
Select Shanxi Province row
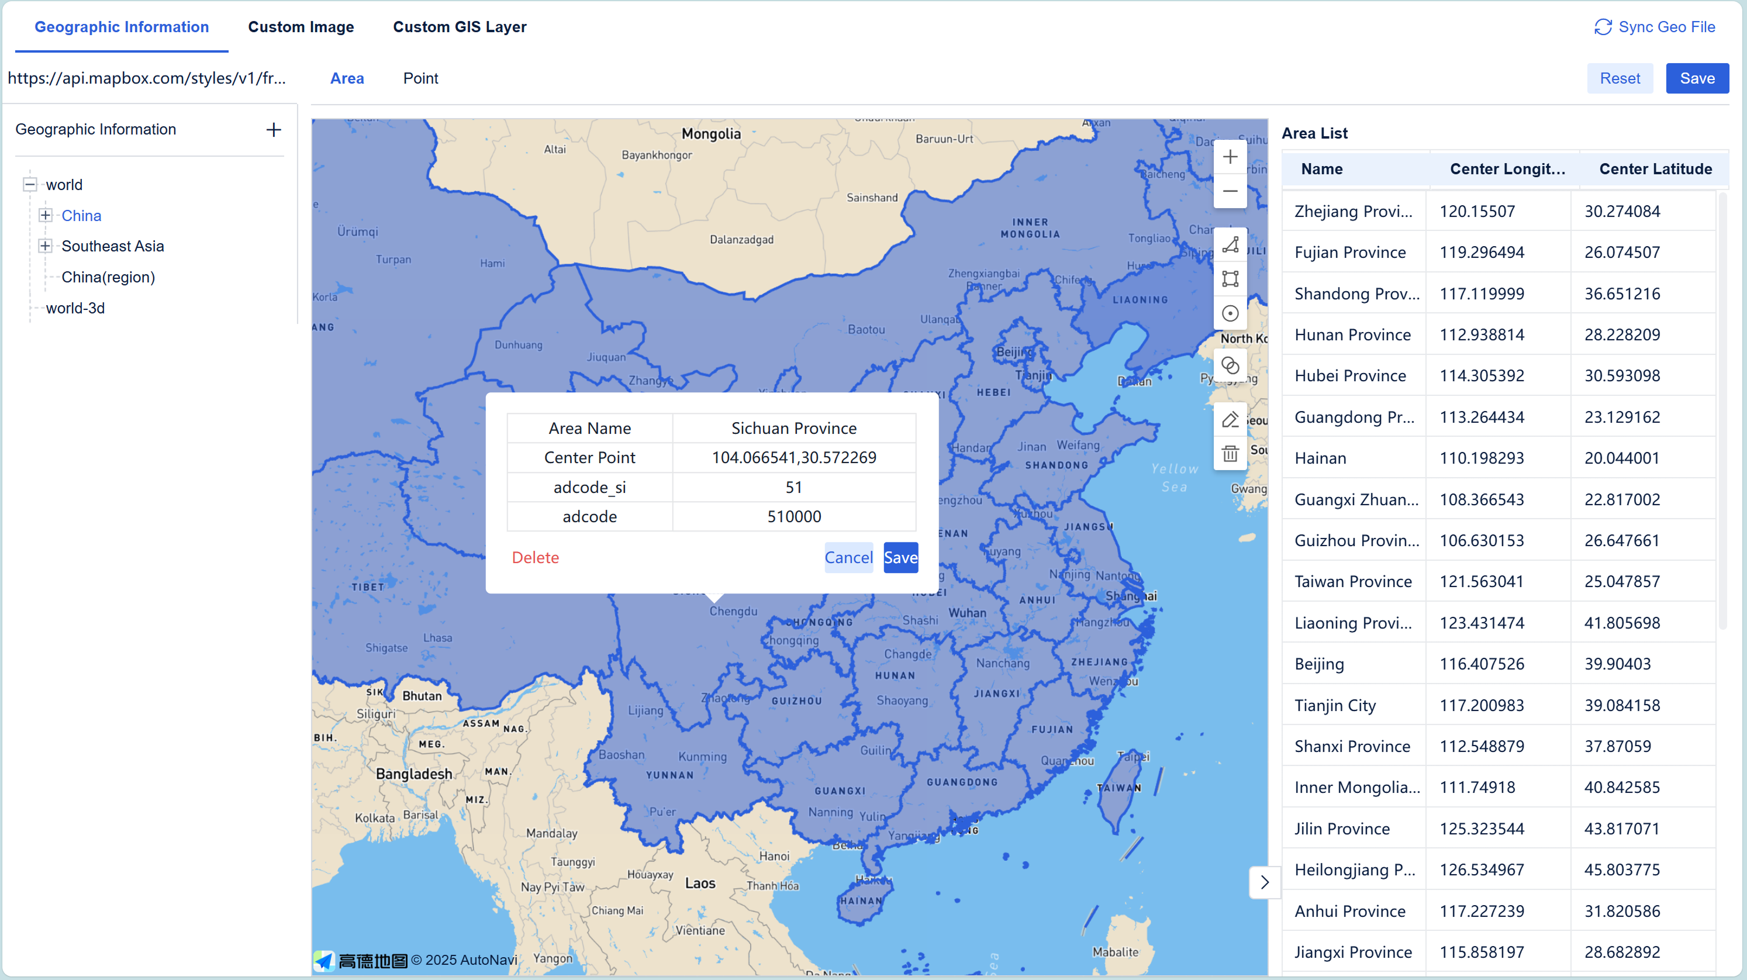pyautogui.click(x=1498, y=747)
